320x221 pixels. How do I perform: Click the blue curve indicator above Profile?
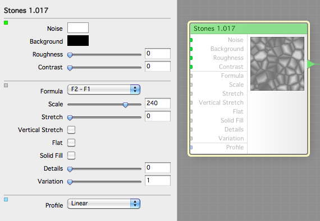[6, 199]
